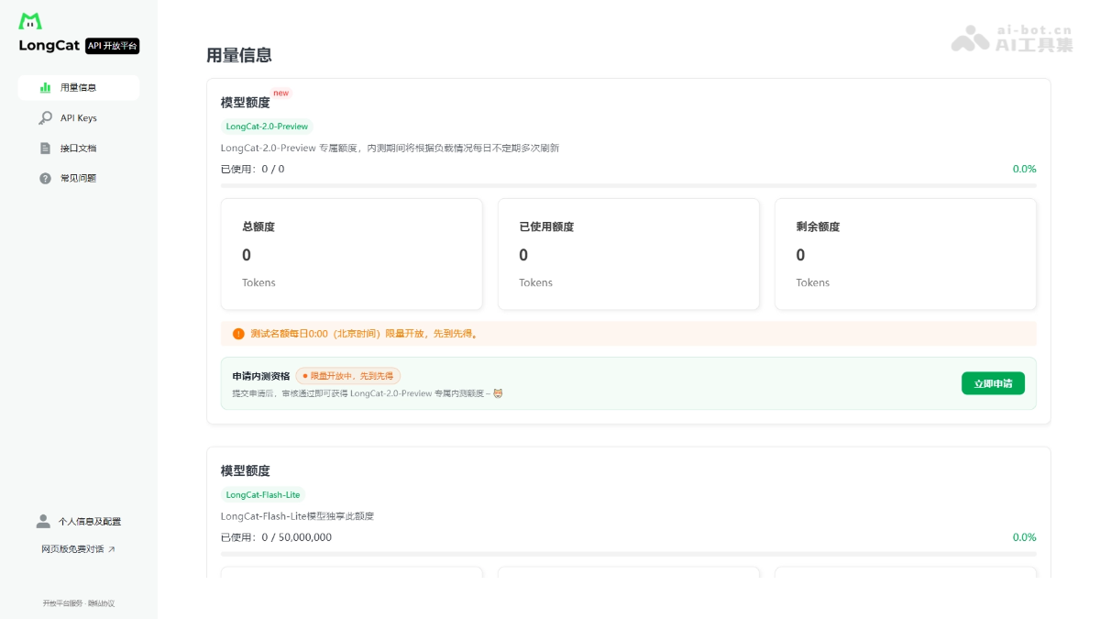The width and height of the screenshot is (1100, 619).
Task: Click the 测试名额每日0:00 notice text
Action: point(364,334)
